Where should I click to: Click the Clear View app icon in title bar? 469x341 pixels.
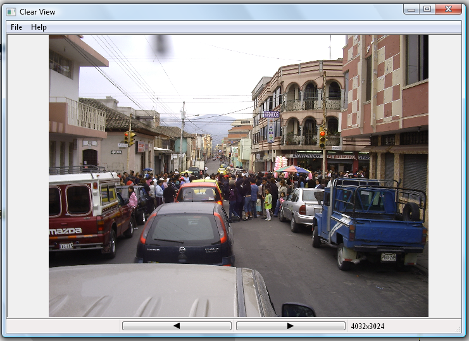11,11
